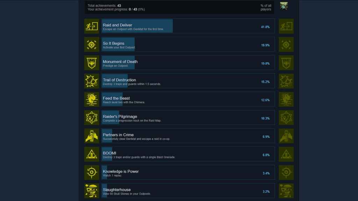Select the Knowledge is Power achievement title
Image resolution: width=358 pixels, height=201 pixels.
[x=121, y=171]
